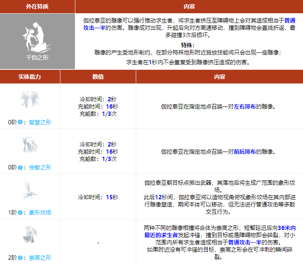The height and width of the screenshot is (264, 303).
Task: Click the 特殊: heading text
Action: [x=188, y=45]
